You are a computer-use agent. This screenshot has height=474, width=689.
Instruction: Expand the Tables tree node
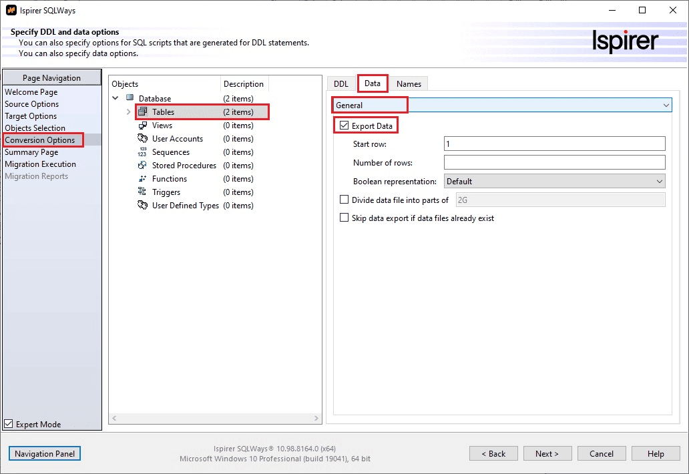tap(128, 112)
